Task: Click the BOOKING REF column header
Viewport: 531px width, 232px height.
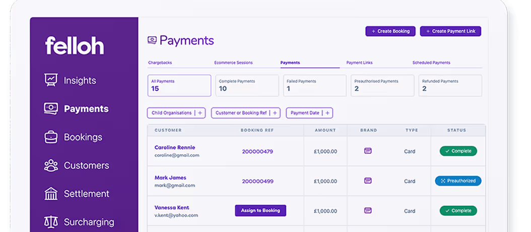Action: click(x=257, y=131)
